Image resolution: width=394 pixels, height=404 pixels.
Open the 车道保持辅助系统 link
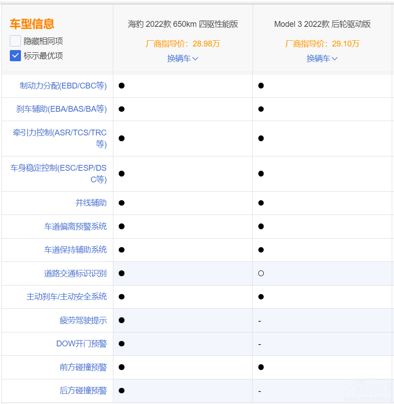pos(75,250)
